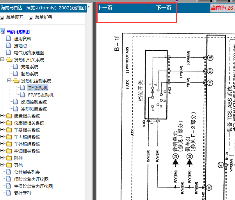Collapse the 发动机相关系统 folder
235x200 pixels.
pyautogui.click(x=2, y=59)
